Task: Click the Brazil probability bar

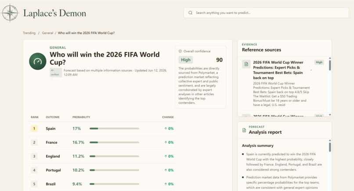Action: point(115,184)
